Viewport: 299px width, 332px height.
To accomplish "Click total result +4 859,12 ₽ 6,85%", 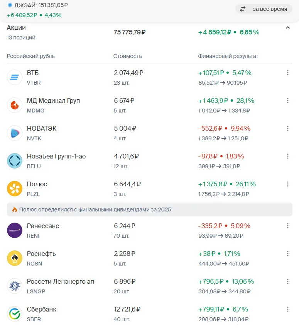I will (x=229, y=32).
